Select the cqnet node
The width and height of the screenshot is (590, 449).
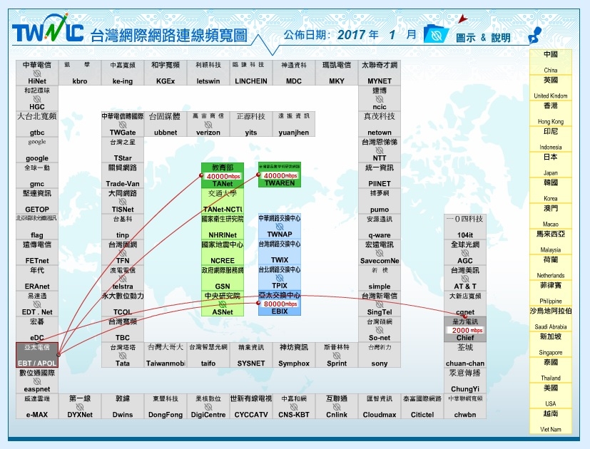coord(465,304)
